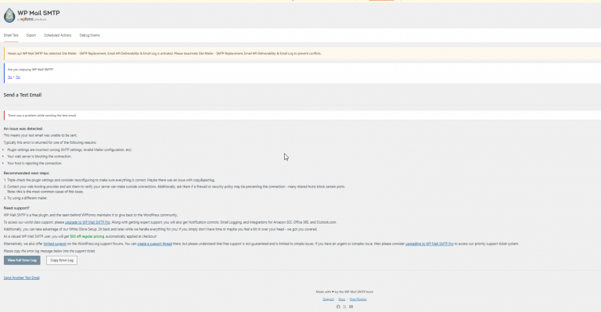Follow the 'upgrade to WP Mail SMTP Pro' link
The image size is (601, 312).
[x=88, y=222]
